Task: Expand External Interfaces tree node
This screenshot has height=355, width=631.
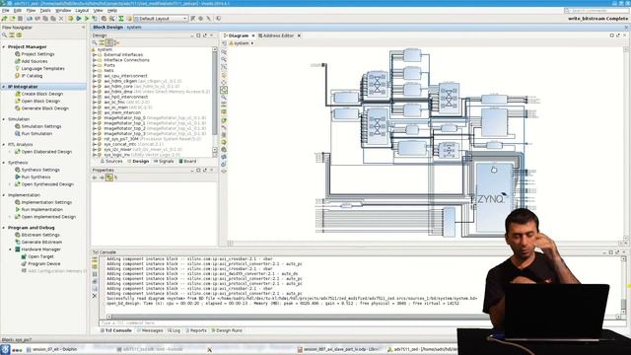Action: pyautogui.click(x=95, y=55)
